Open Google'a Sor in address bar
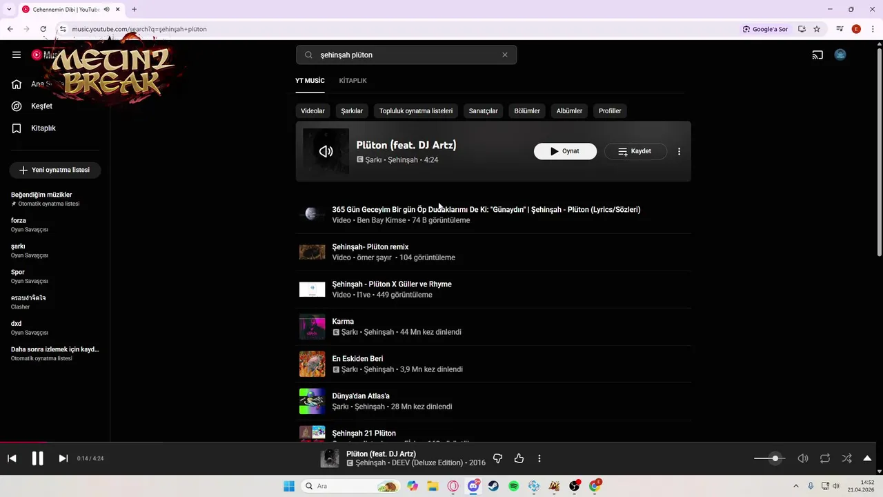883x497 pixels. point(765,29)
